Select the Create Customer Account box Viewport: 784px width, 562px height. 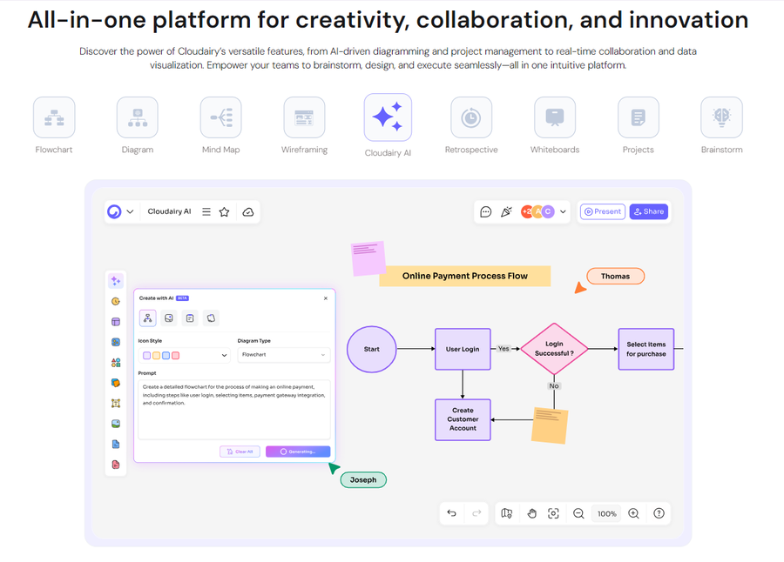(x=463, y=419)
